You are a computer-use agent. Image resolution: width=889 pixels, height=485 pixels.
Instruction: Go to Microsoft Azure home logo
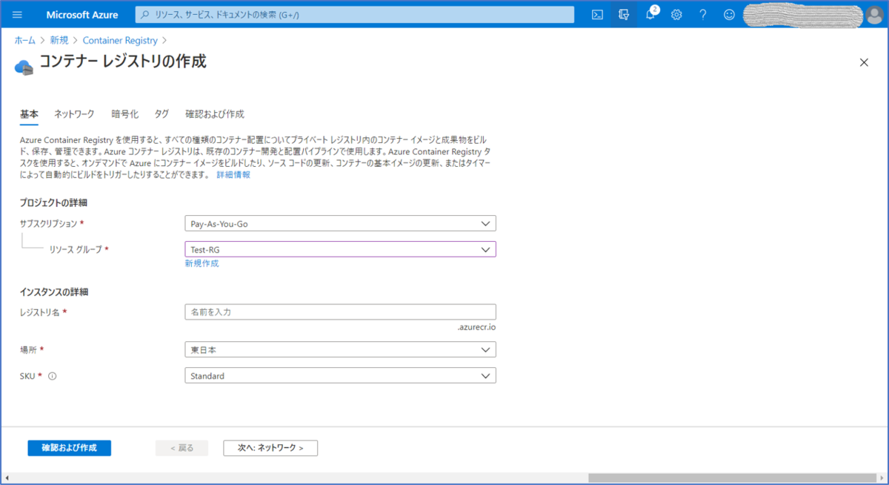pos(82,15)
